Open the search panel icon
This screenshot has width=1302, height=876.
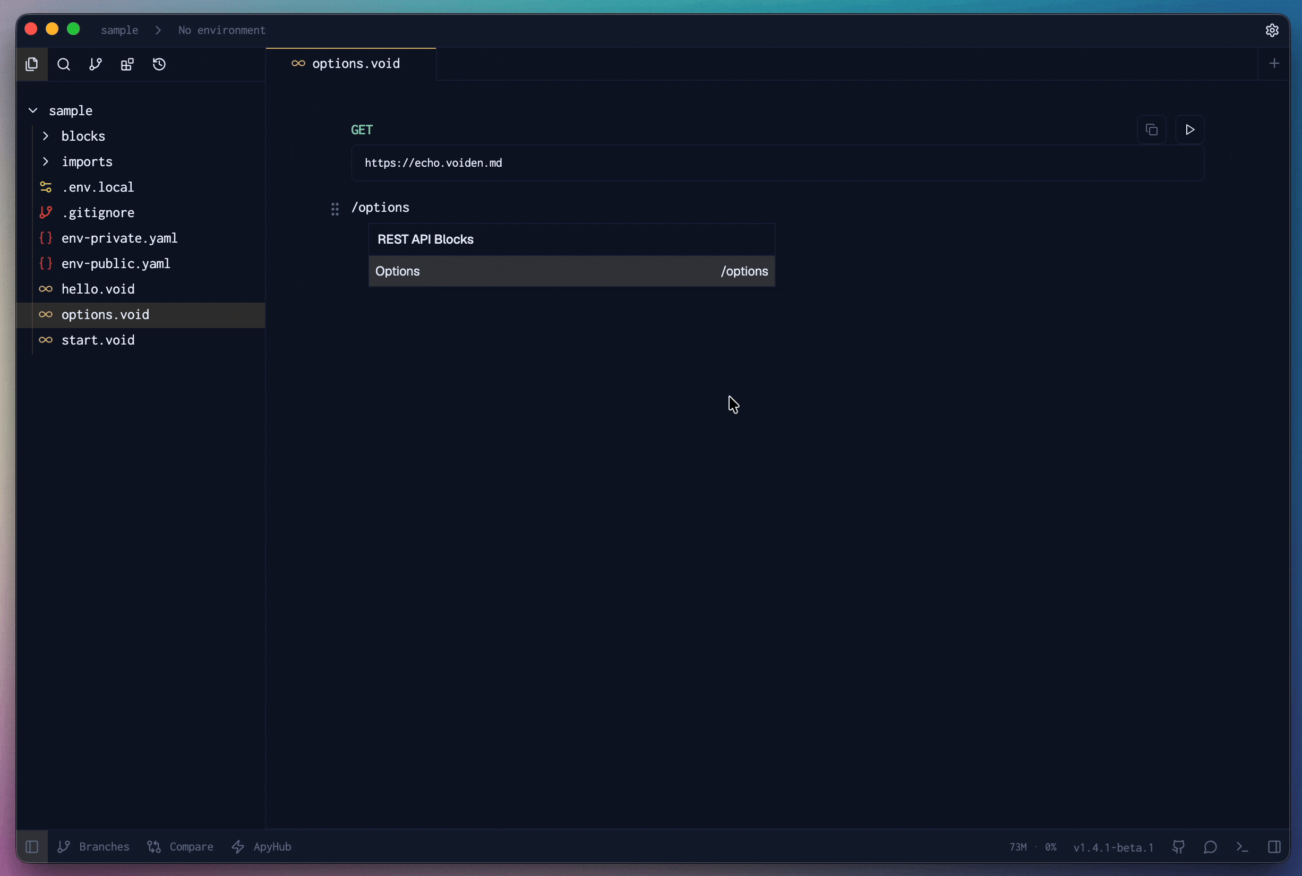64,64
